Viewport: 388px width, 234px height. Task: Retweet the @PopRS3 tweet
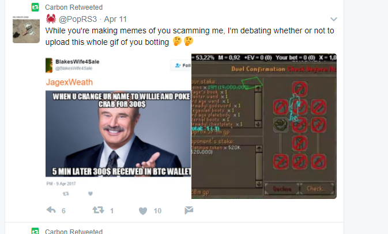98,210
